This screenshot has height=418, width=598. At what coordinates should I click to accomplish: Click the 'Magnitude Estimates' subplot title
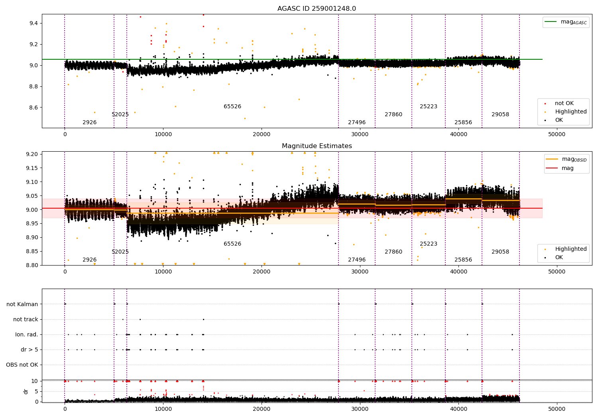click(x=317, y=146)
